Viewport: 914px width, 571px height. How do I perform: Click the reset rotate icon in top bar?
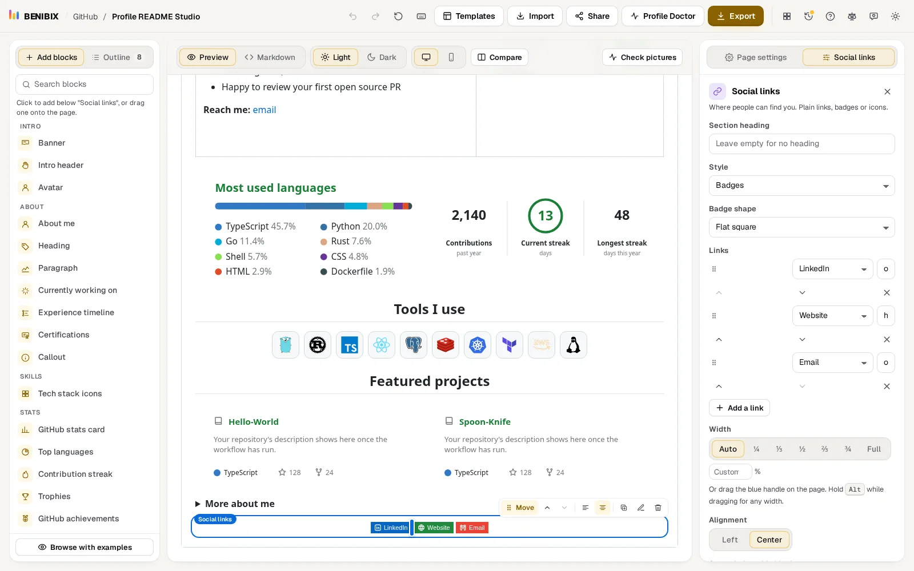pyautogui.click(x=398, y=16)
